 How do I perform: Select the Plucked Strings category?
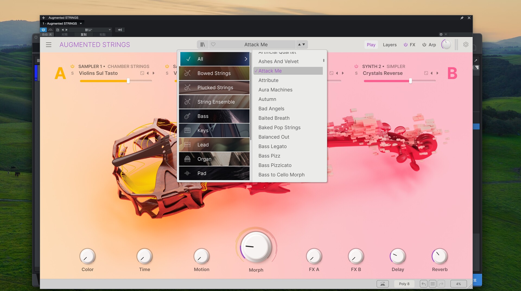pos(214,87)
